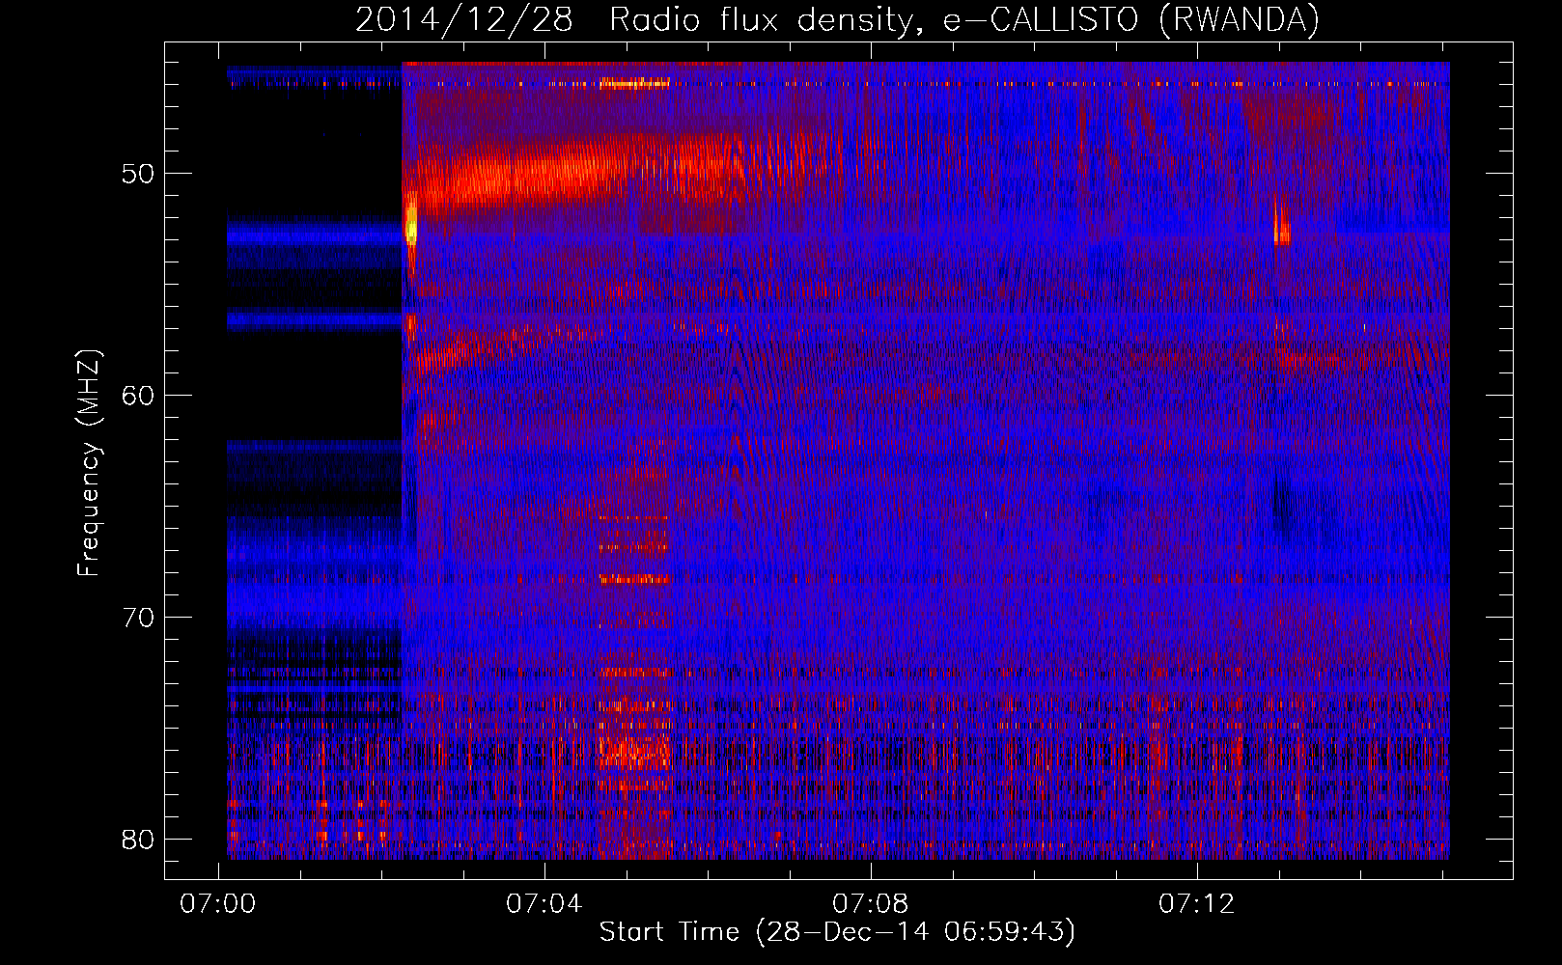The height and width of the screenshot is (965, 1562).
Task: Click the 07:12 time tick label
Action: tap(1197, 903)
